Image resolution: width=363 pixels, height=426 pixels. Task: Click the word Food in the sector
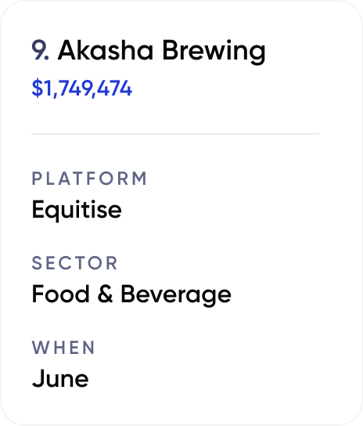[60, 294]
